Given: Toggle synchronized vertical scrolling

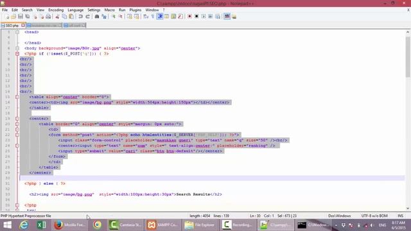Looking at the screenshot, I should click(x=130, y=17).
